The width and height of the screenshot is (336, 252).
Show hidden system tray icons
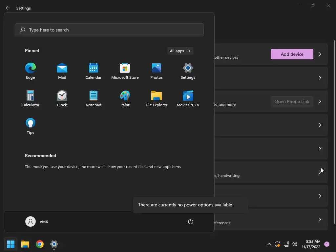[x=269, y=244]
